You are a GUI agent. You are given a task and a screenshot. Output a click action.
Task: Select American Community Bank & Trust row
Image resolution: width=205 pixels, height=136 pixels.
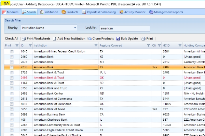pos(105,125)
